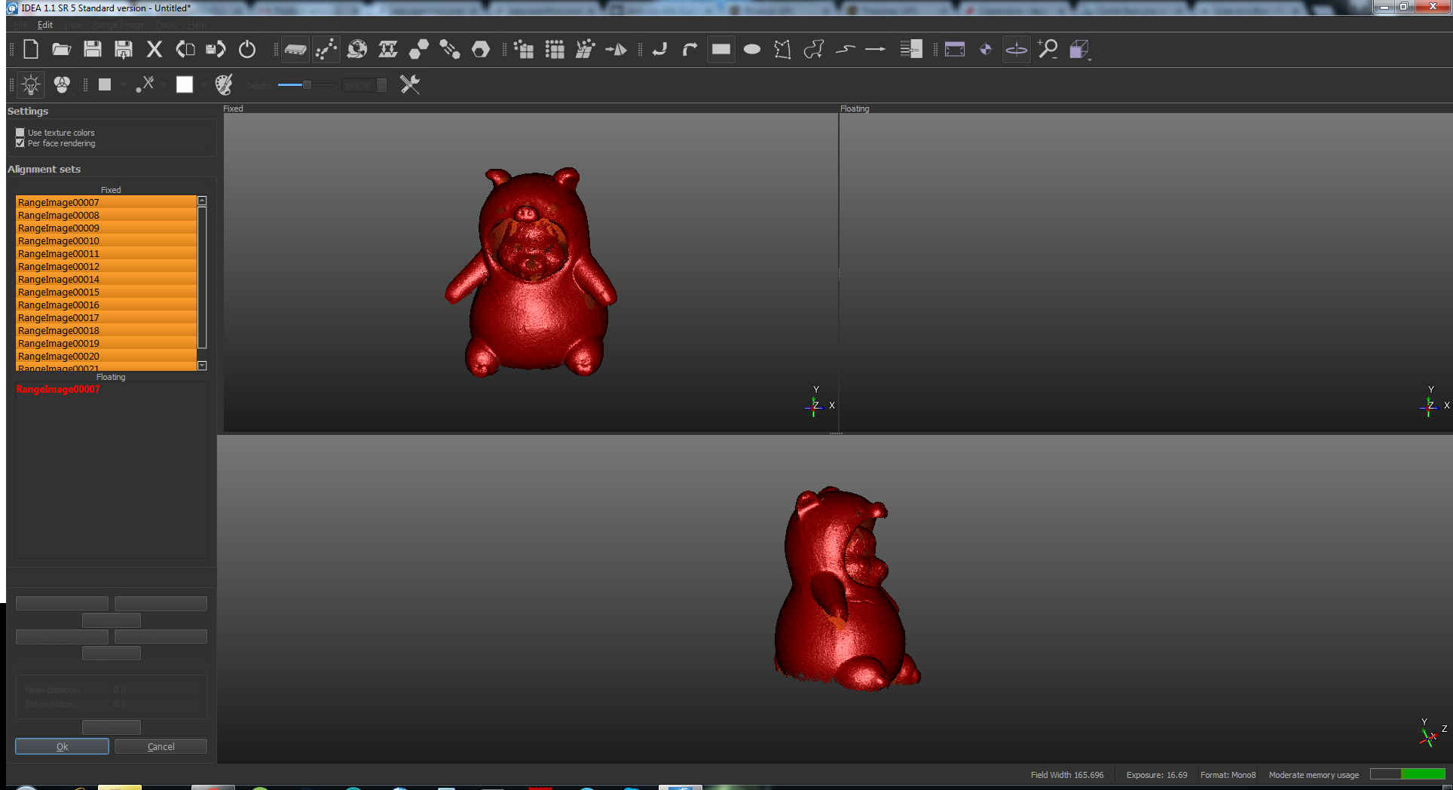Click the redo arrow icon
This screenshot has height=790, width=1453.
tap(690, 50)
